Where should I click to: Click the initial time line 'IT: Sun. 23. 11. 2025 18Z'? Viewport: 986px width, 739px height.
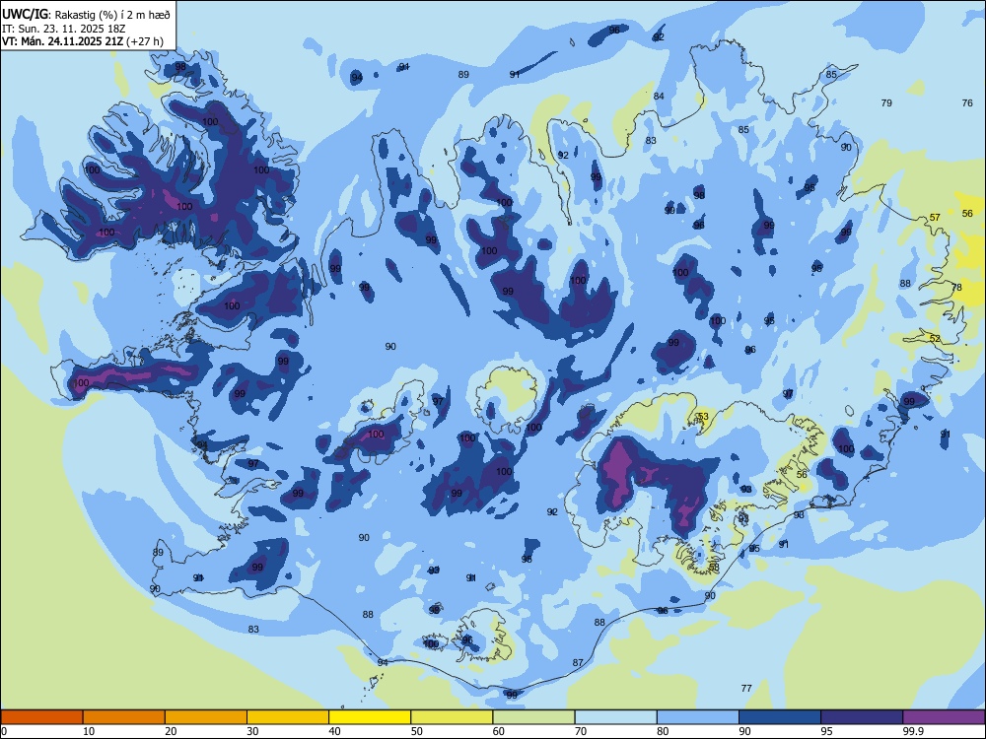point(63,29)
